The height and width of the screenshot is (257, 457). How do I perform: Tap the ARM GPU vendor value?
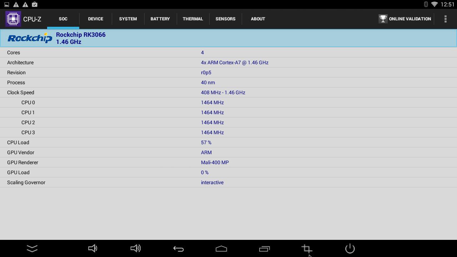click(206, 152)
